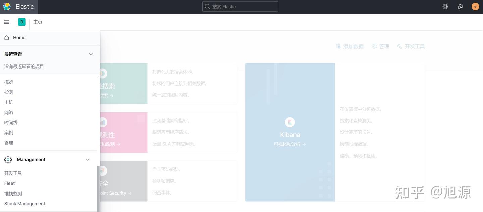
Task: Collapse the Management section in sidebar
Action: [x=87, y=159]
